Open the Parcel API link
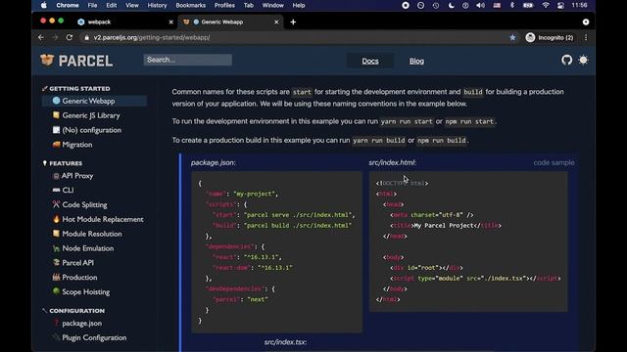Viewport: 627px width, 352px height. click(x=78, y=263)
